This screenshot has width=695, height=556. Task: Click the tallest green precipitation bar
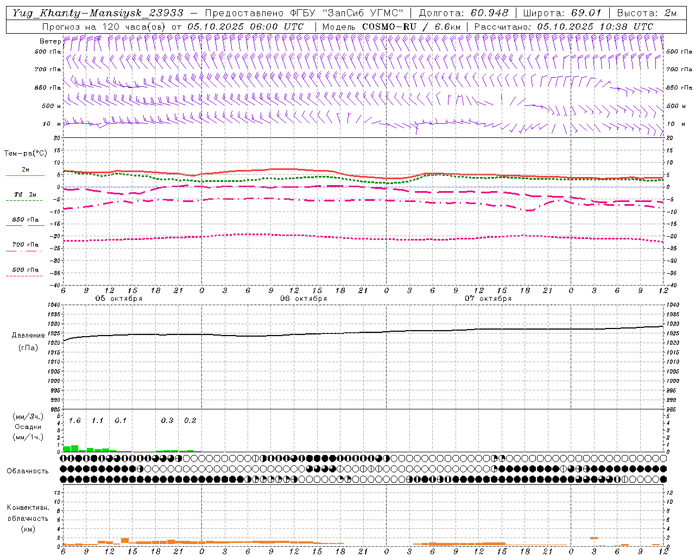point(74,448)
